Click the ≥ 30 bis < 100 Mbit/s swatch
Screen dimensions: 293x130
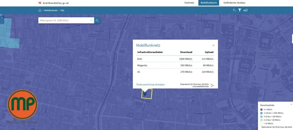click(262, 117)
